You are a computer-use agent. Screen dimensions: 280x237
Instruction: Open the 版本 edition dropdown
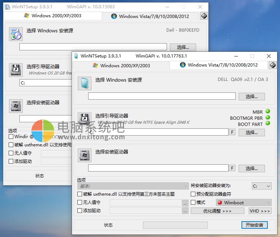coord(133,186)
